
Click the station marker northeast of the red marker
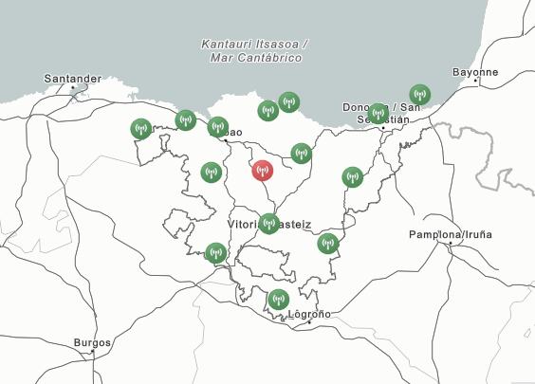coord(302,154)
